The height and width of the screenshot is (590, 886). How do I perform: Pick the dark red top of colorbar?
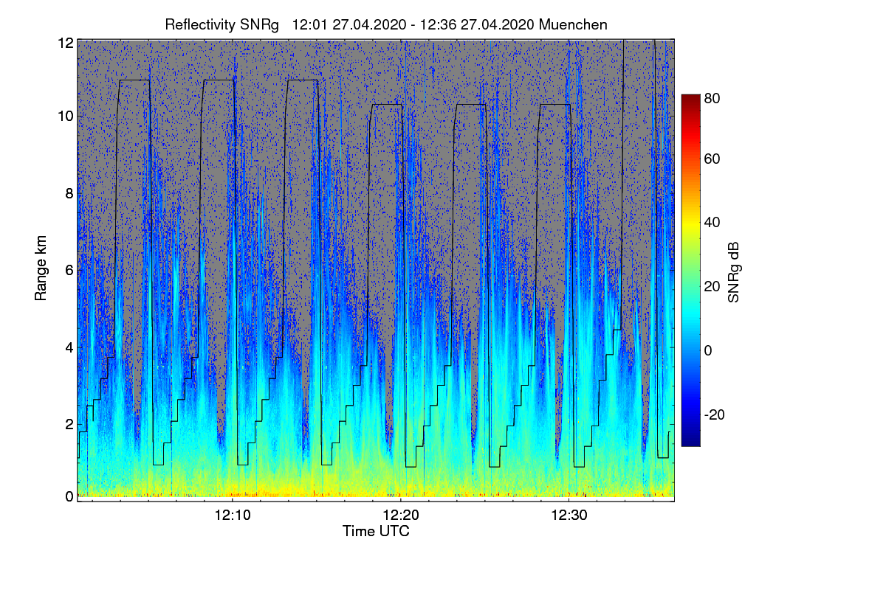690,100
